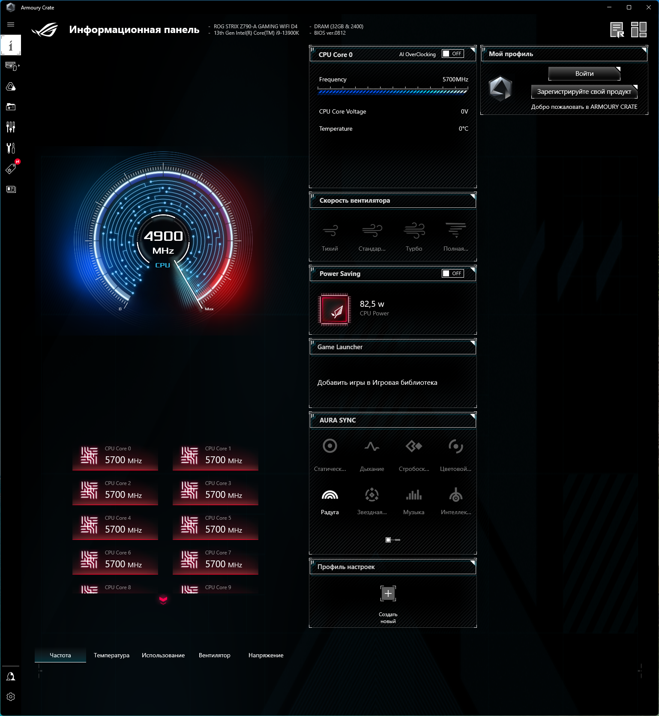
Task: Toggle the AI OverClocking switch
Action: click(453, 54)
